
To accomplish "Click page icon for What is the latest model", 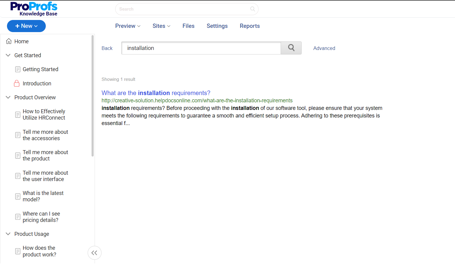I will [18, 196].
